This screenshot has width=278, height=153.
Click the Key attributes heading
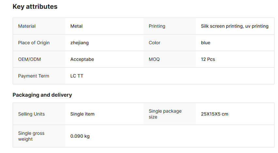(x=35, y=7)
